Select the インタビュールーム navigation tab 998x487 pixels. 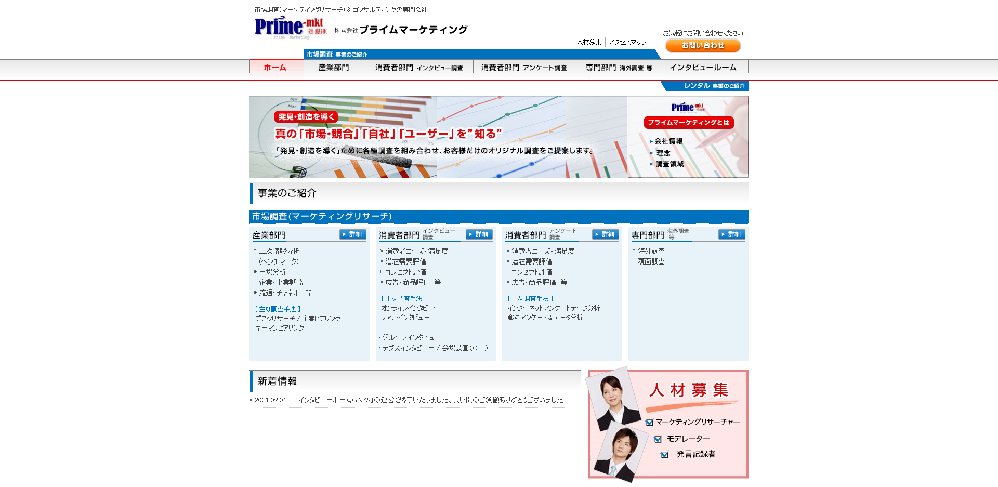[703, 68]
